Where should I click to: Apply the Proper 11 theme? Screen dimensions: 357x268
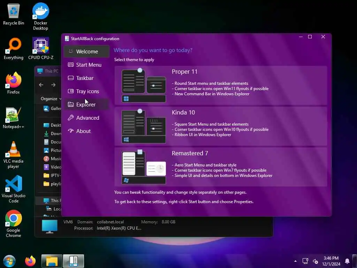coord(221,85)
